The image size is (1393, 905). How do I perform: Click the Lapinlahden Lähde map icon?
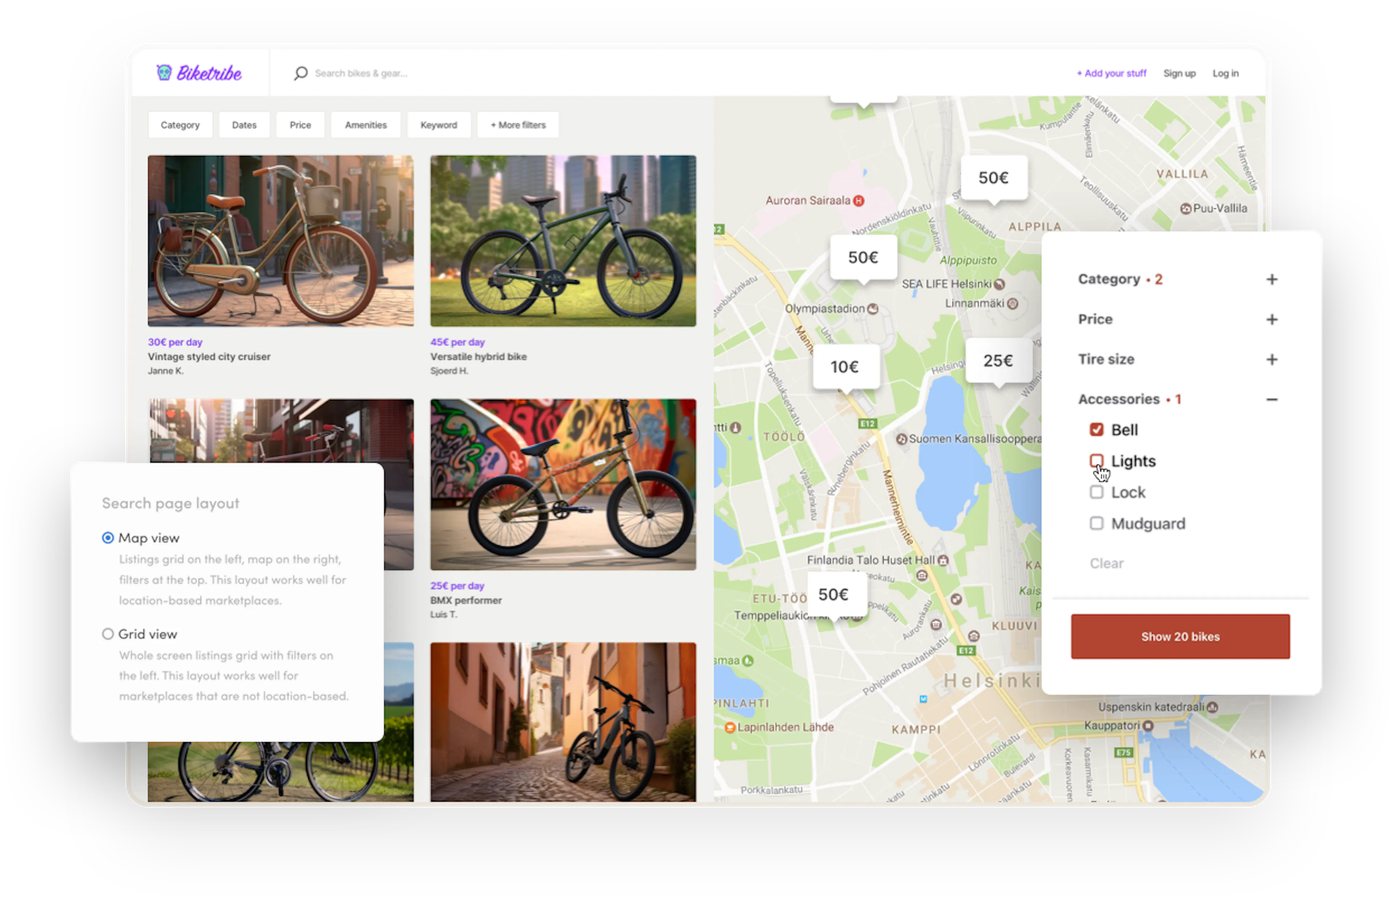point(730,728)
